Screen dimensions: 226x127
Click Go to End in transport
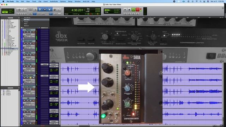tap(137, 14)
